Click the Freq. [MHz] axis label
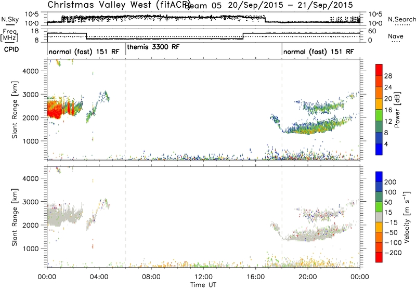Viewport: 416px width, 288px height. (9, 35)
